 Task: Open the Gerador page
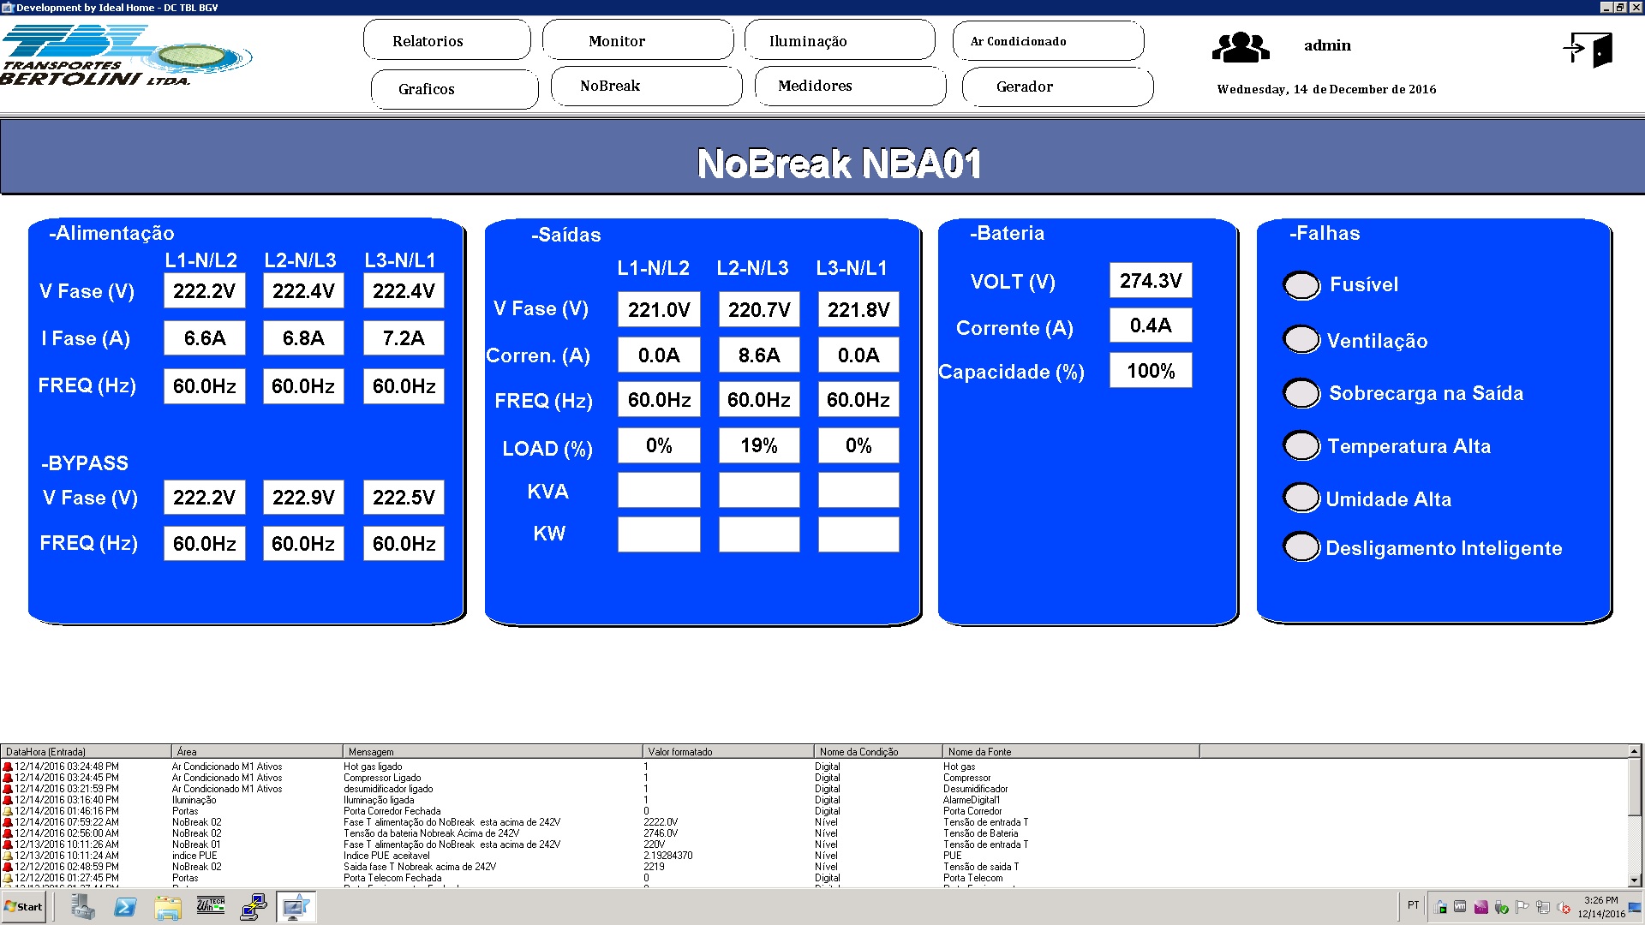pyautogui.click(x=1057, y=87)
